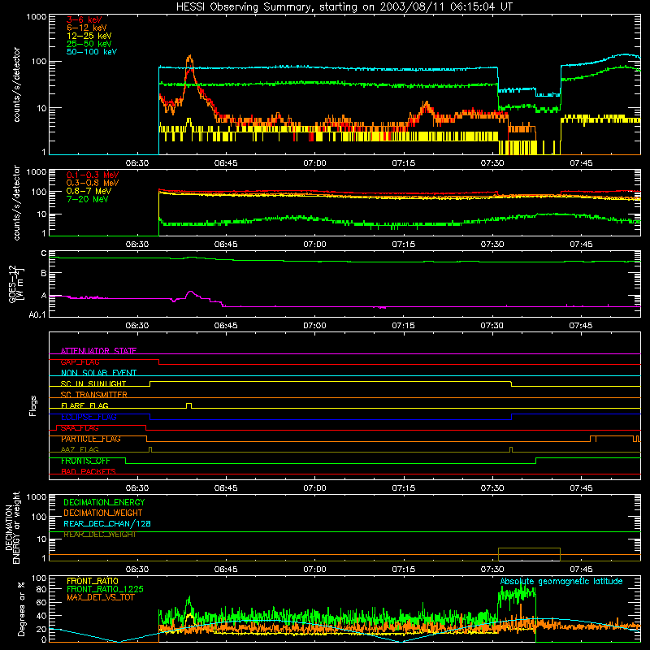Screen dimensions: 650x650
Task: Click the yellow 0.8-7 MeV legend label
Action: 89,191
